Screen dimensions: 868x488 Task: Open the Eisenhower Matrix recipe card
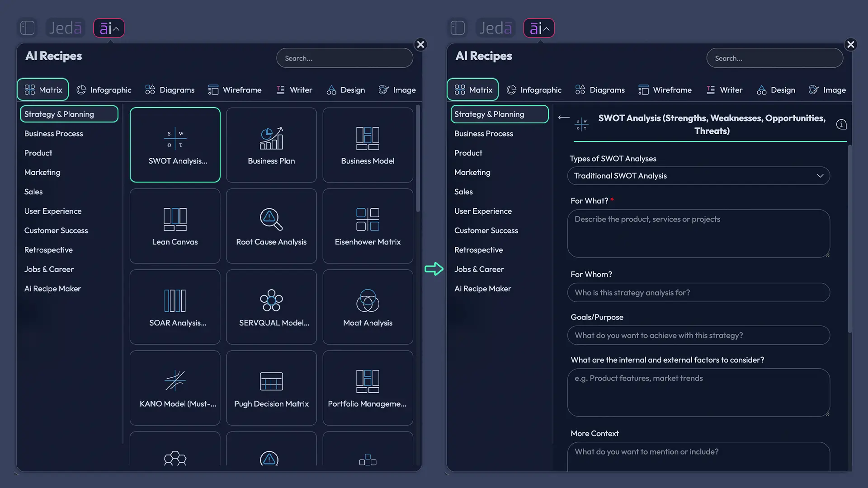pos(368,226)
